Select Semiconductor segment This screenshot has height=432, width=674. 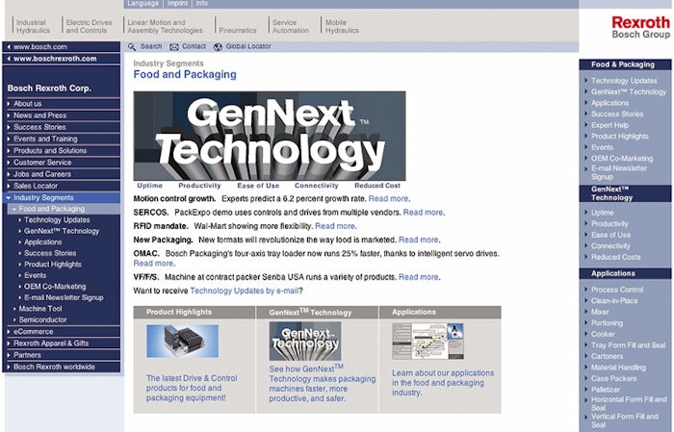click(43, 320)
